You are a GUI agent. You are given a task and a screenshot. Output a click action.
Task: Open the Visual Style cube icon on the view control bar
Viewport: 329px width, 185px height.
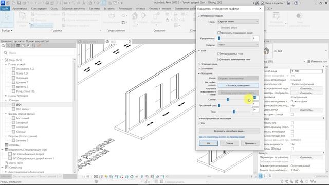pos(101,177)
